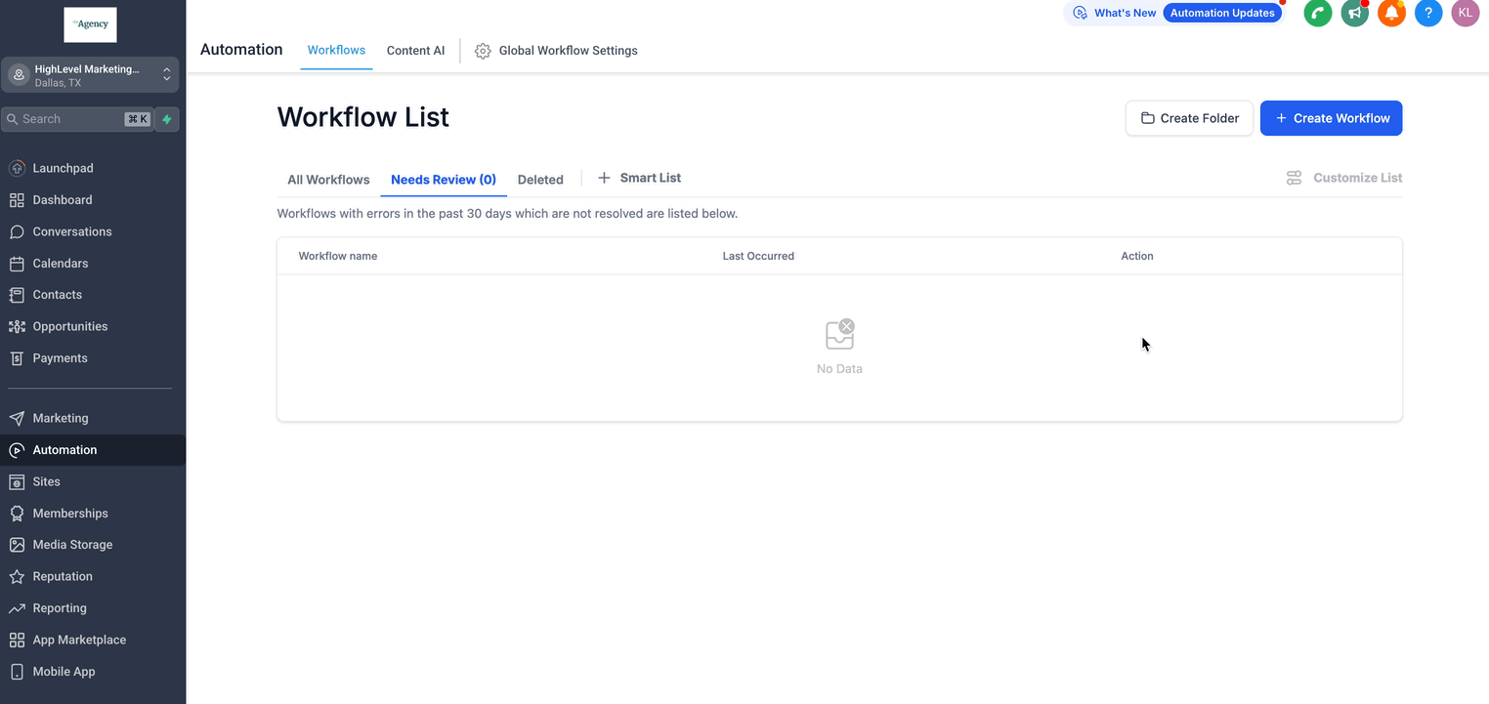This screenshot has height=704, width=1489.
Task: Open Global Workflow Settings gear
Action: [483, 51]
